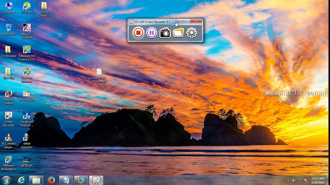The image size is (330, 185).
Task: Select the µTorrent desktop shortcut
Action: 27,8
